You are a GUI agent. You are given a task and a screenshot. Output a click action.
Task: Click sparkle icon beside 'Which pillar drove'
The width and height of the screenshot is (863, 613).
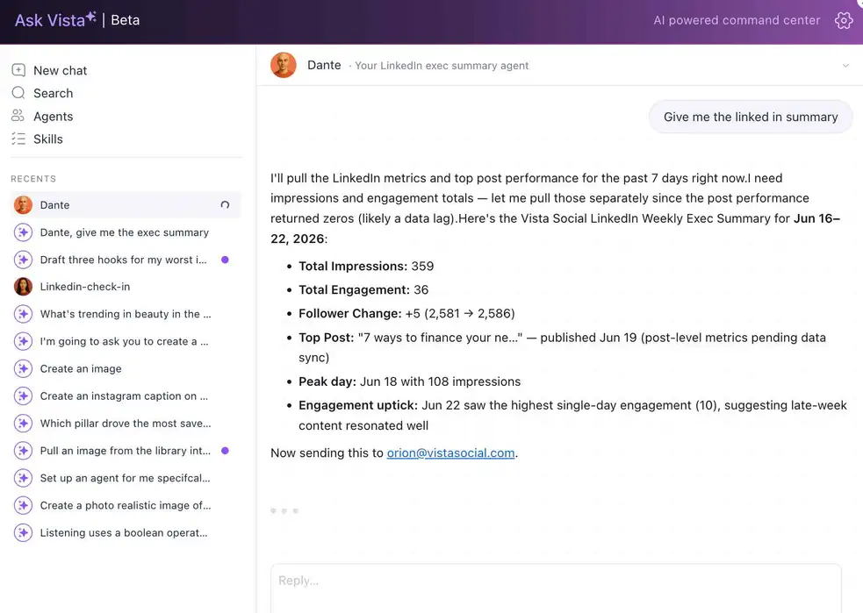coord(23,424)
